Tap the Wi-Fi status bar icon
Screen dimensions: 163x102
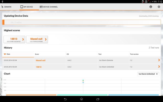coord(146,2)
